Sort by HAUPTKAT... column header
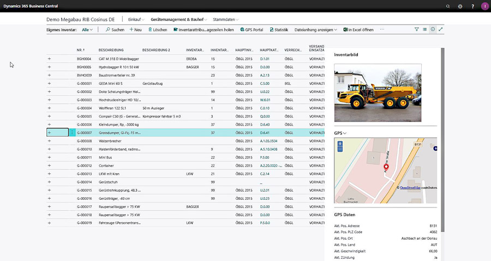Image resolution: width=491 pixels, height=261 pixels. (x=269, y=50)
